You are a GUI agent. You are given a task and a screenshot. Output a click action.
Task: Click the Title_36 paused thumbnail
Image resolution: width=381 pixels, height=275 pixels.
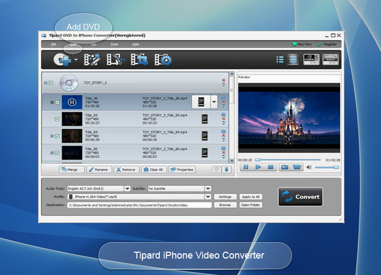coord(72,102)
